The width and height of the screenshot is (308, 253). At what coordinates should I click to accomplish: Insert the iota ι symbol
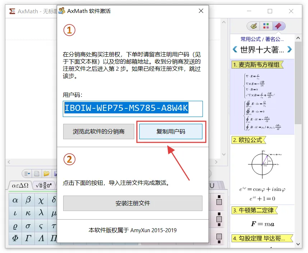[15, 213]
